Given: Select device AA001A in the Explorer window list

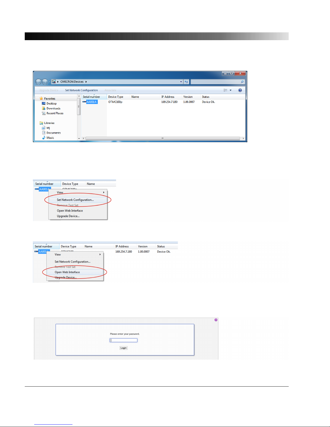Looking at the screenshot, I should [x=92, y=102].
